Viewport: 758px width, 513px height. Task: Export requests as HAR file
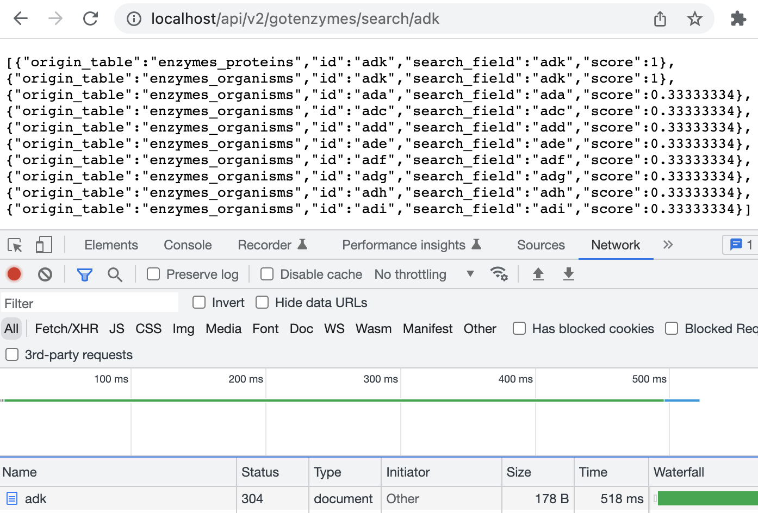[568, 274]
